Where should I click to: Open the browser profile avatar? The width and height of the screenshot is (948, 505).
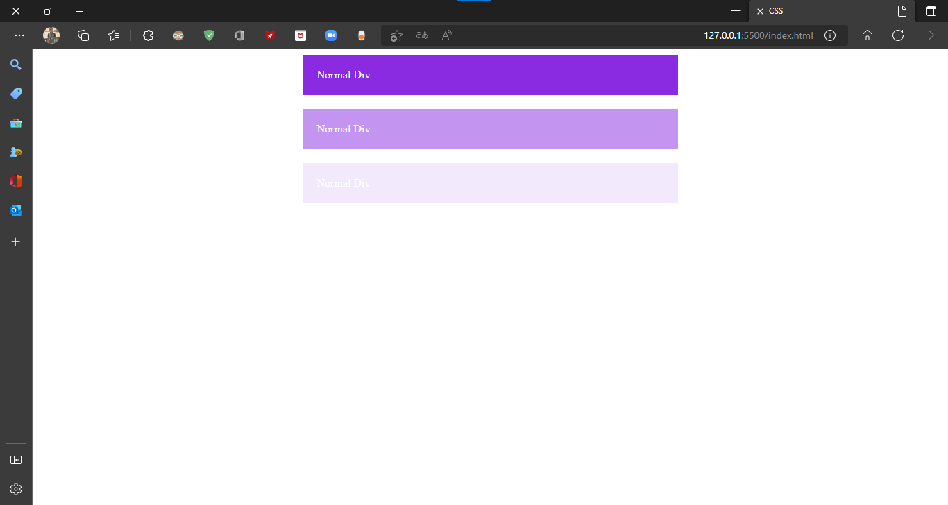coord(51,35)
